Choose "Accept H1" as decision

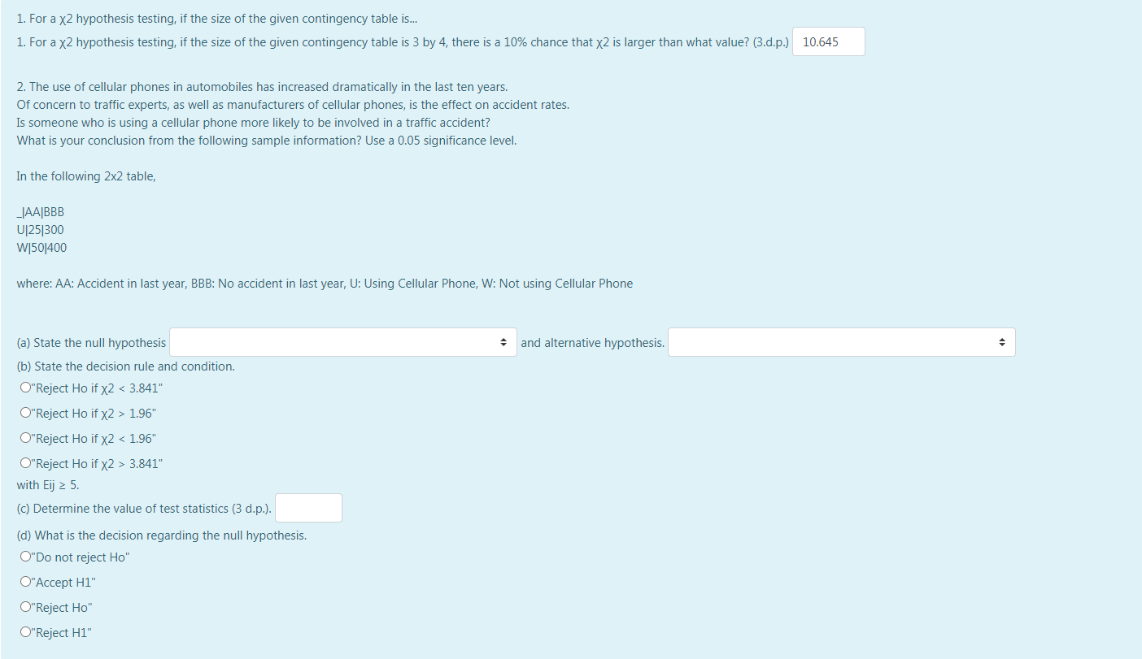click(25, 582)
